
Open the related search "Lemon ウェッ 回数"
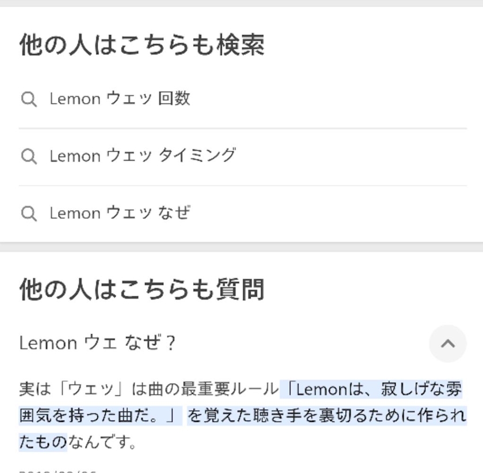[x=120, y=99]
